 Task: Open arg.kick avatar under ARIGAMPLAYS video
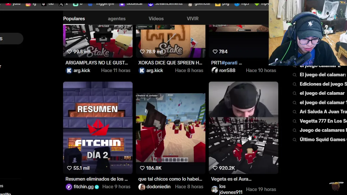tap(69, 70)
